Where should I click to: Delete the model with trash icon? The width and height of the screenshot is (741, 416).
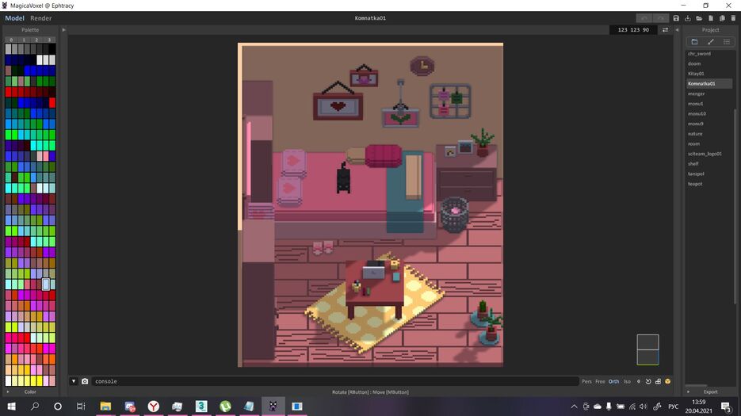click(x=733, y=18)
